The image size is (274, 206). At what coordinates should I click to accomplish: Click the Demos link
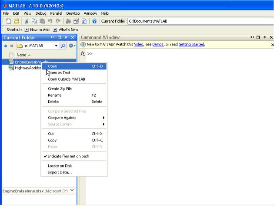[158, 44]
